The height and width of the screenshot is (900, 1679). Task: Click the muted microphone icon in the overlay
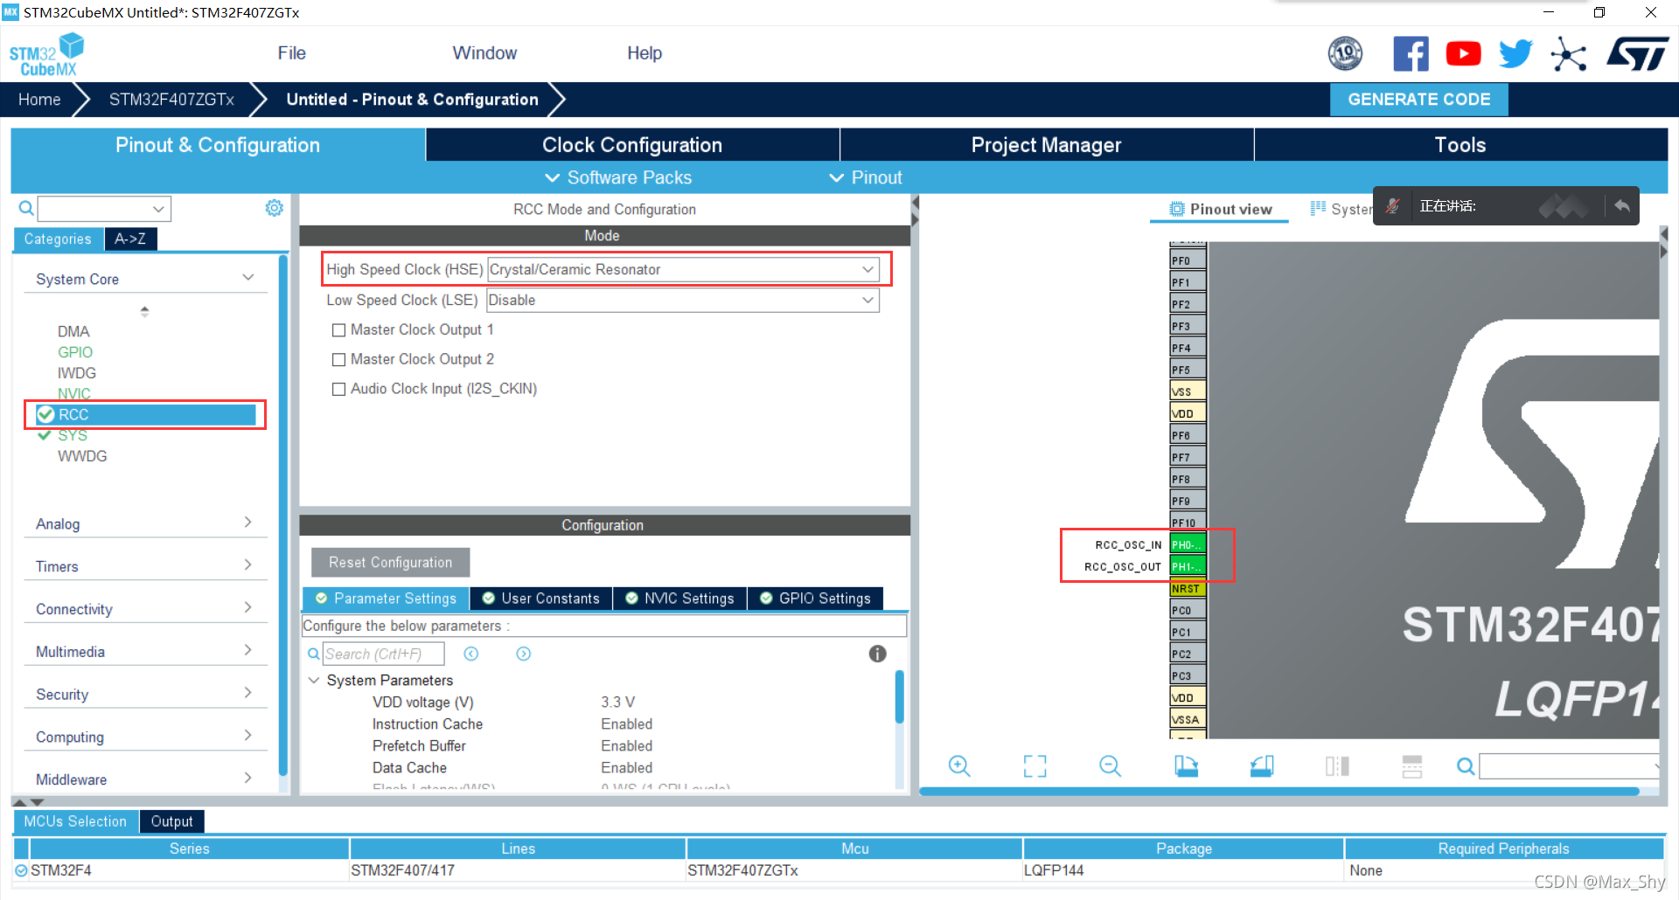[1393, 206]
